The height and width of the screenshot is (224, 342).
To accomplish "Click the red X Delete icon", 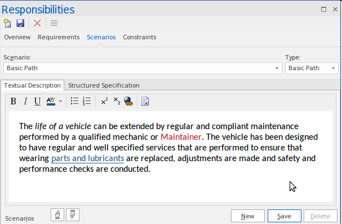I will click(37, 23).
